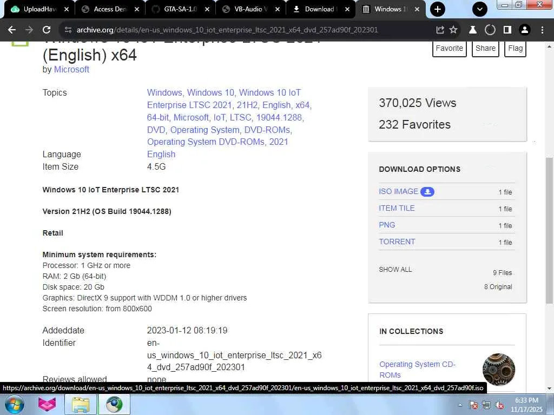
Task: Click the page vertical scrollbar
Action: [550, 229]
